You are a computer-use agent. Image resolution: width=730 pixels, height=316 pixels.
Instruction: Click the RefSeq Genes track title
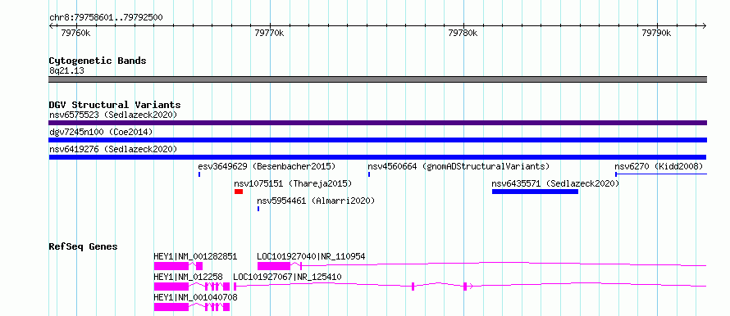[83, 246]
